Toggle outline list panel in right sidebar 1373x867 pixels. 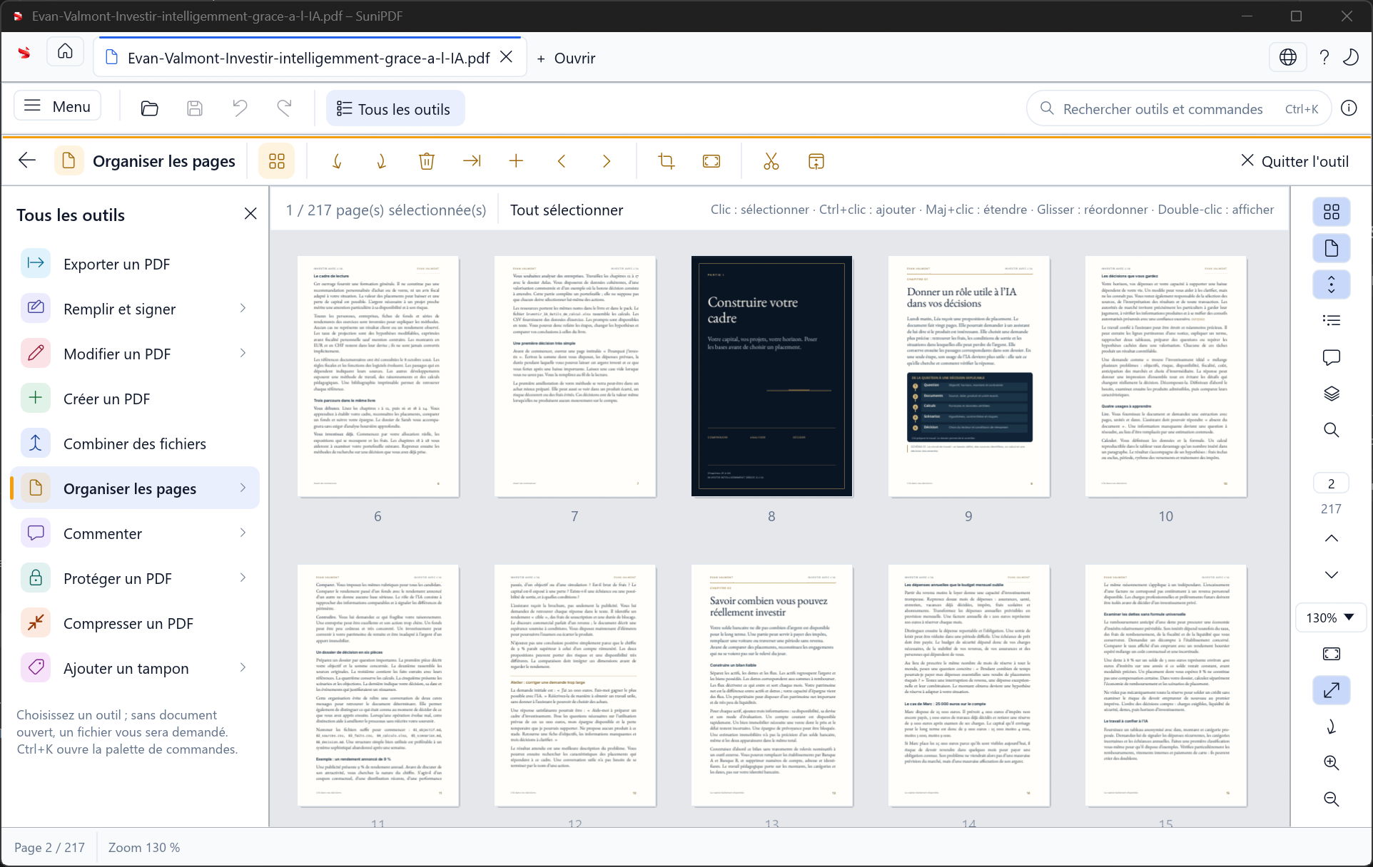(1331, 321)
